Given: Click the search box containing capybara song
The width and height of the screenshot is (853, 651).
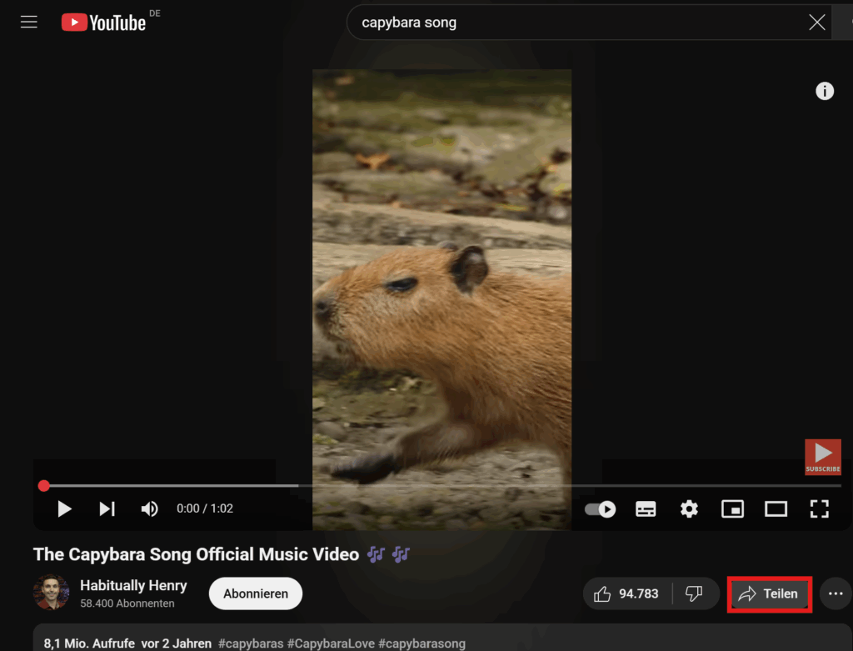Looking at the screenshot, I should 575,23.
